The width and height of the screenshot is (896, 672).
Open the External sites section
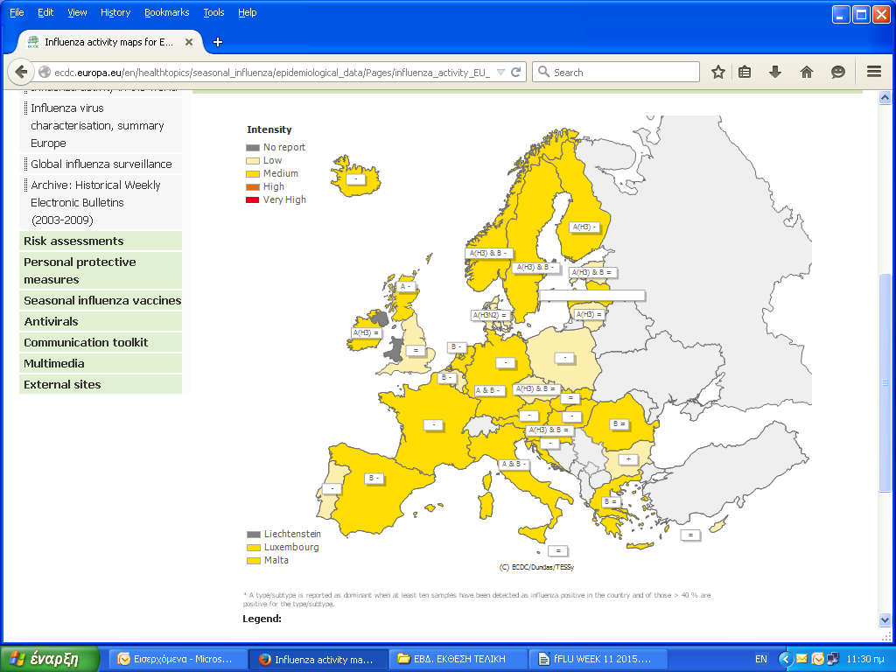click(x=101, y=384)
